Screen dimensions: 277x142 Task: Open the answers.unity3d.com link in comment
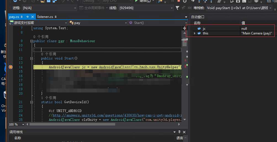click(117, 115)
